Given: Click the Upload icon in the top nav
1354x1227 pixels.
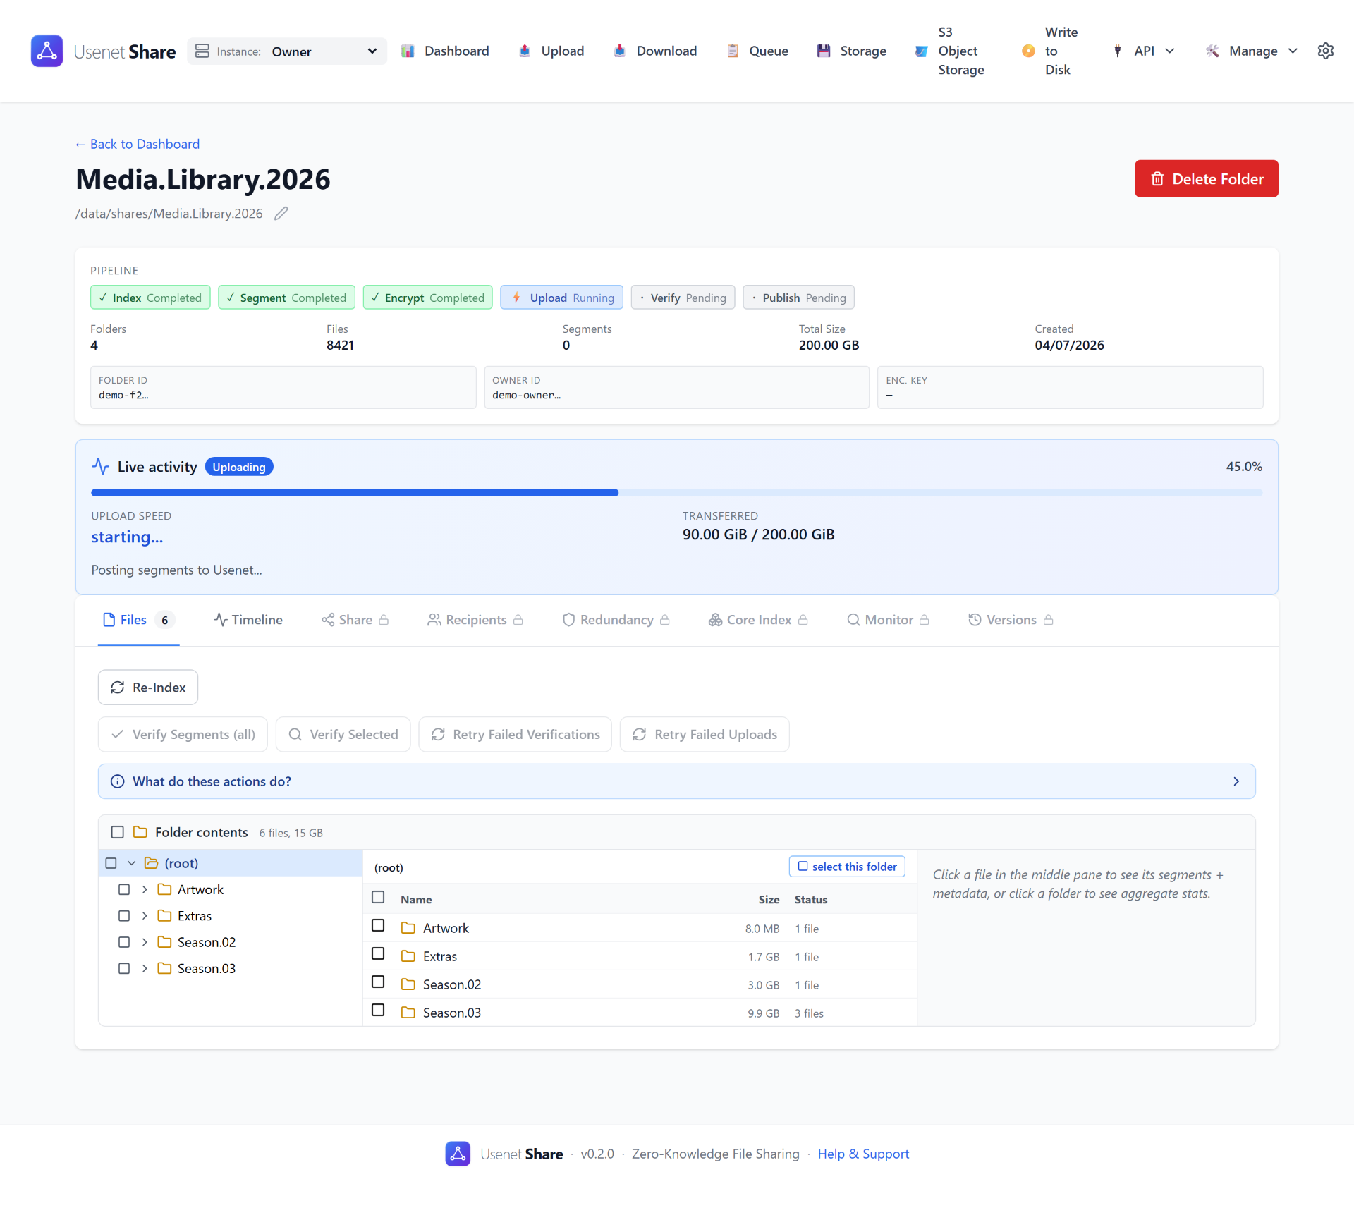Looking at the screenshot, I should pyautogui.click(x=525, y=51).
